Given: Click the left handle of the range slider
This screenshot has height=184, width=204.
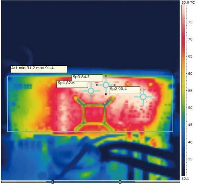Looking at the screenshot, I should 52,182.
